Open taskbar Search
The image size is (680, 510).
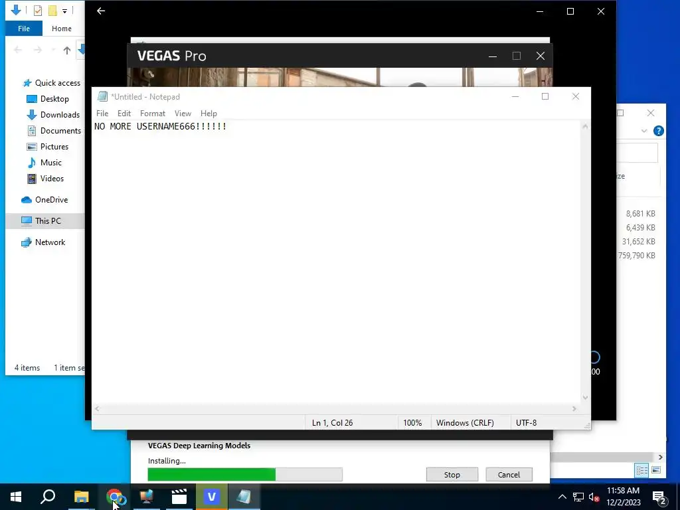coord(48,497)
